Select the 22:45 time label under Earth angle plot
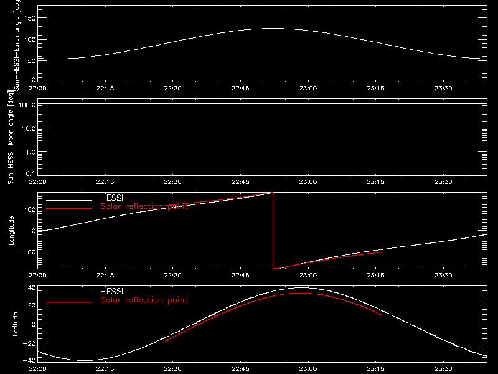Screen dimensions: 498x374 tap(240, 88)
